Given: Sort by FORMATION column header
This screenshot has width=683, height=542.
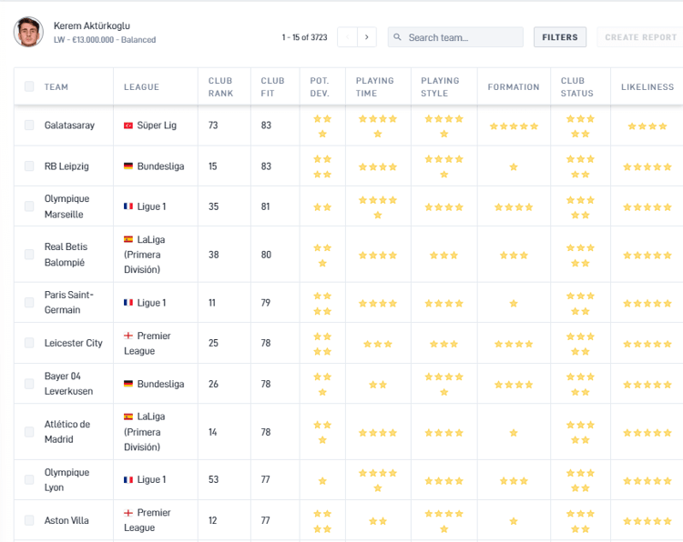Looking at the screenshot, I should 514,87.
